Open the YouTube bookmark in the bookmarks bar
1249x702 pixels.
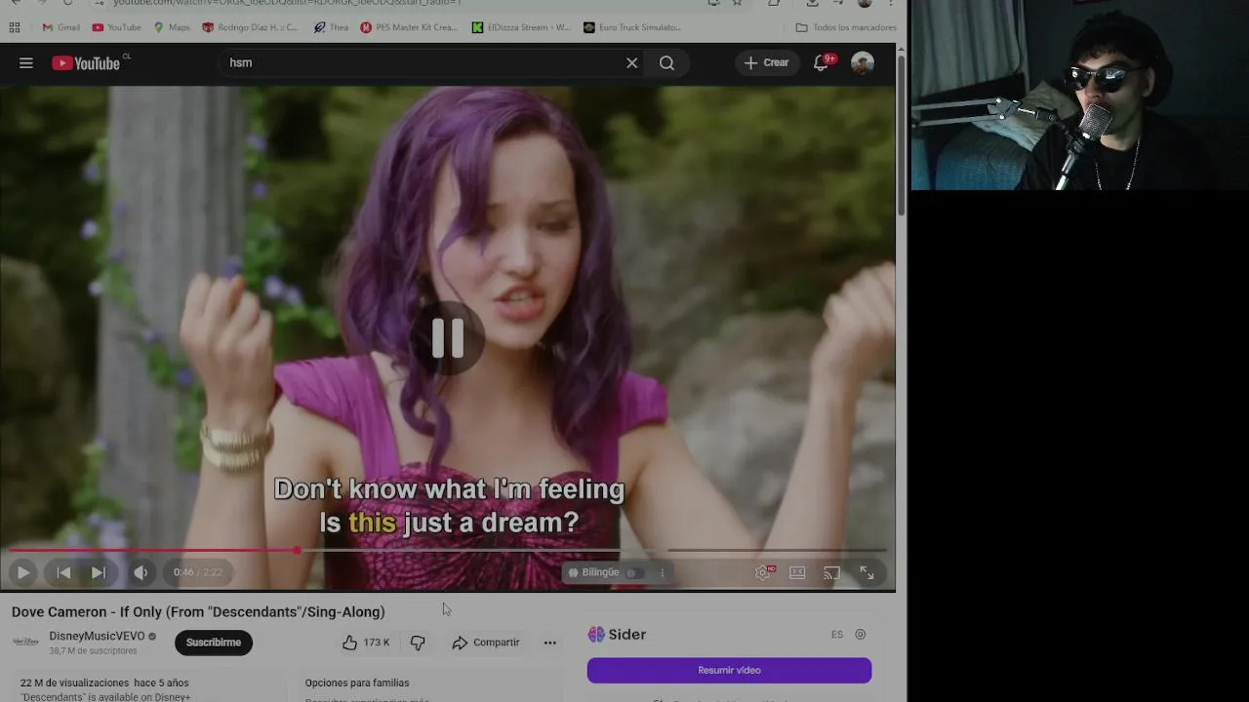tap(116, 27)
